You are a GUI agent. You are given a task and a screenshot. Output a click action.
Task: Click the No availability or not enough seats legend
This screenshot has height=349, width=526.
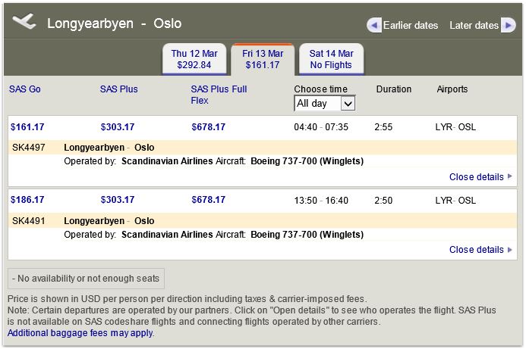(x=86, y=279)
